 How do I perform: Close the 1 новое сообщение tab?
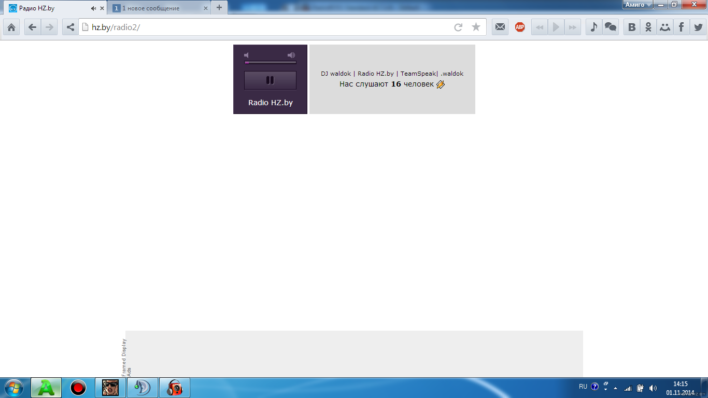pyautogui.click(x=206, y=8)
